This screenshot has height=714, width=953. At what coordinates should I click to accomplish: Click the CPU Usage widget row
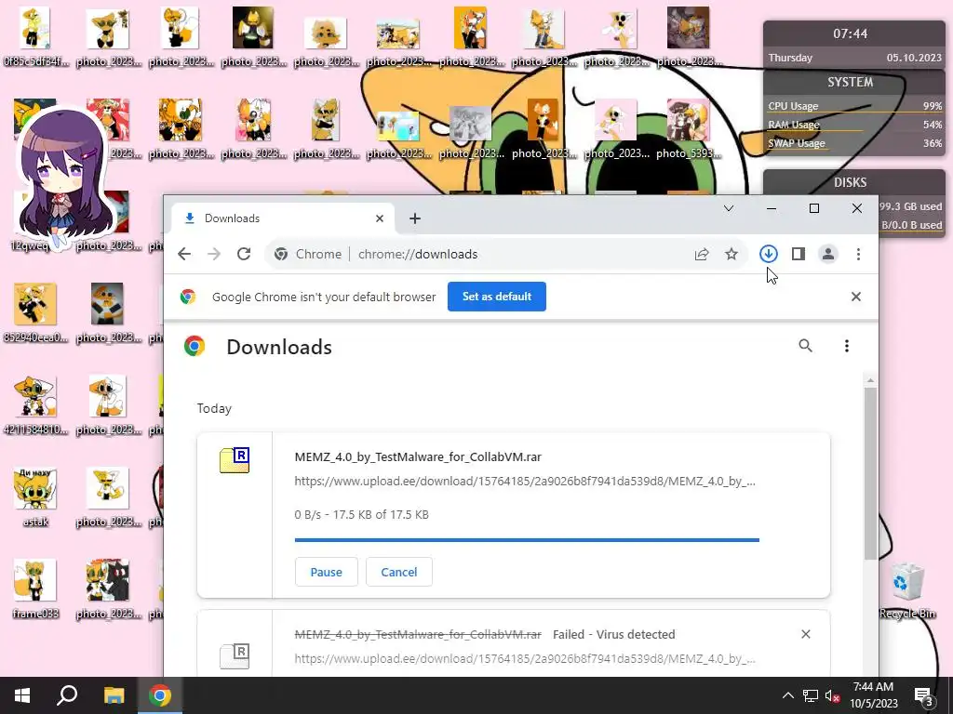click(854, 106)
